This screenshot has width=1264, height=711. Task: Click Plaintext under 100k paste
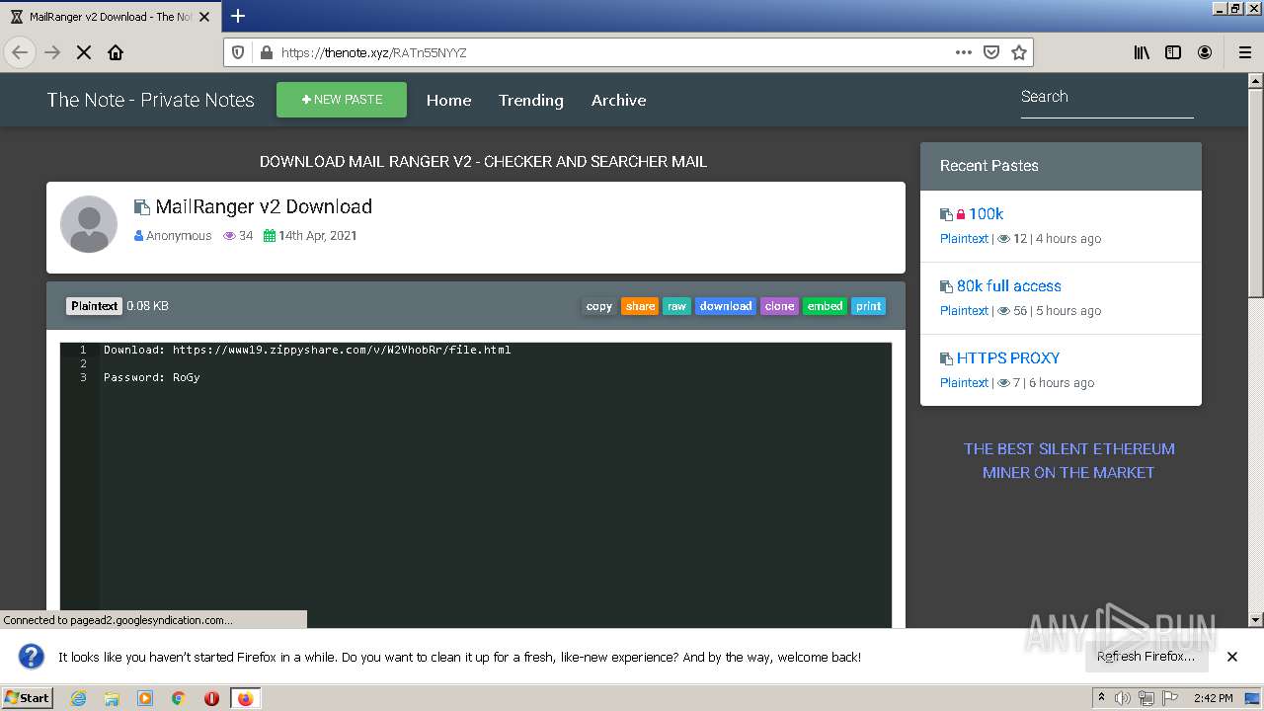click(x=964, y=238)
